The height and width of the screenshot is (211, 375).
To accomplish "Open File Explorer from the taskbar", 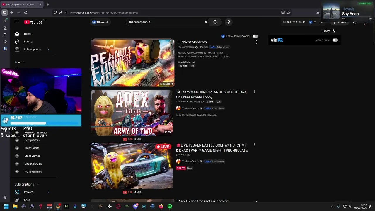I will click(15, 206).
